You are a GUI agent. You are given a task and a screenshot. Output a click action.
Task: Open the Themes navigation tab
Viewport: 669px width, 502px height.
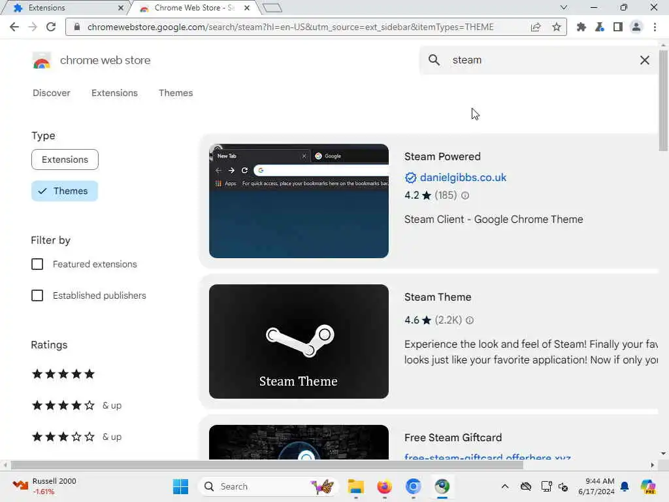pos(176,93)
